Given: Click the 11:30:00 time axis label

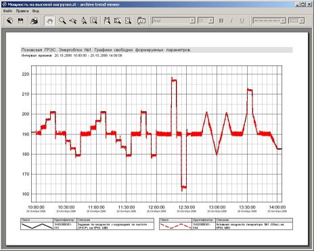Looking at the screenshot, I should point(127,207).
